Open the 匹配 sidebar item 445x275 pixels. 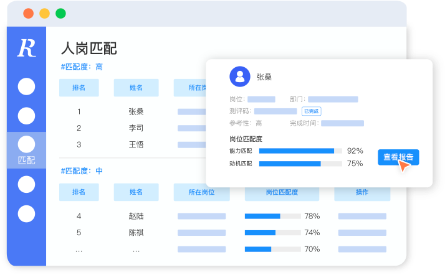pyautogui.click(x=26, y=150)
